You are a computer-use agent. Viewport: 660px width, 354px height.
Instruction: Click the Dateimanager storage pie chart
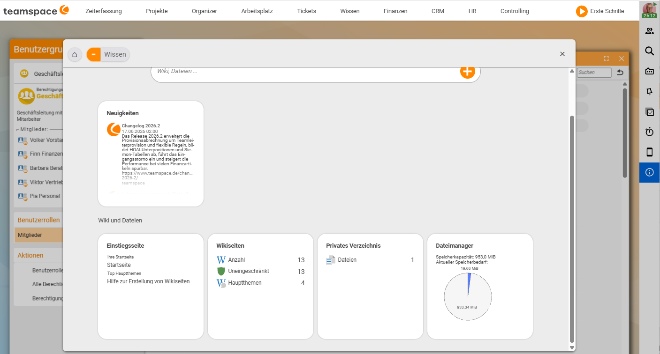pyautogui.click(x=468, y=297)
